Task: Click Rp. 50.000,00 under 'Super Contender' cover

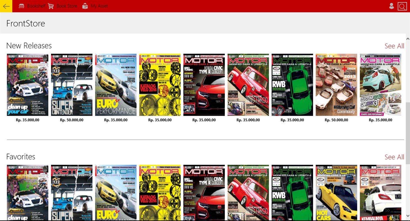Action: click(72, 120)
